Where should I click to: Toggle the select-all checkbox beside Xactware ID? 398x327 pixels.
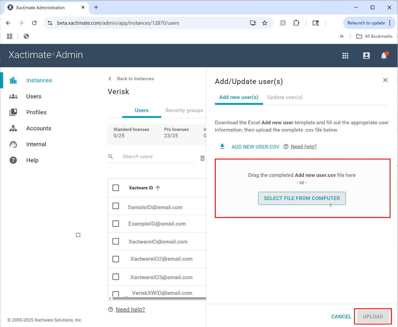(116, 188)
